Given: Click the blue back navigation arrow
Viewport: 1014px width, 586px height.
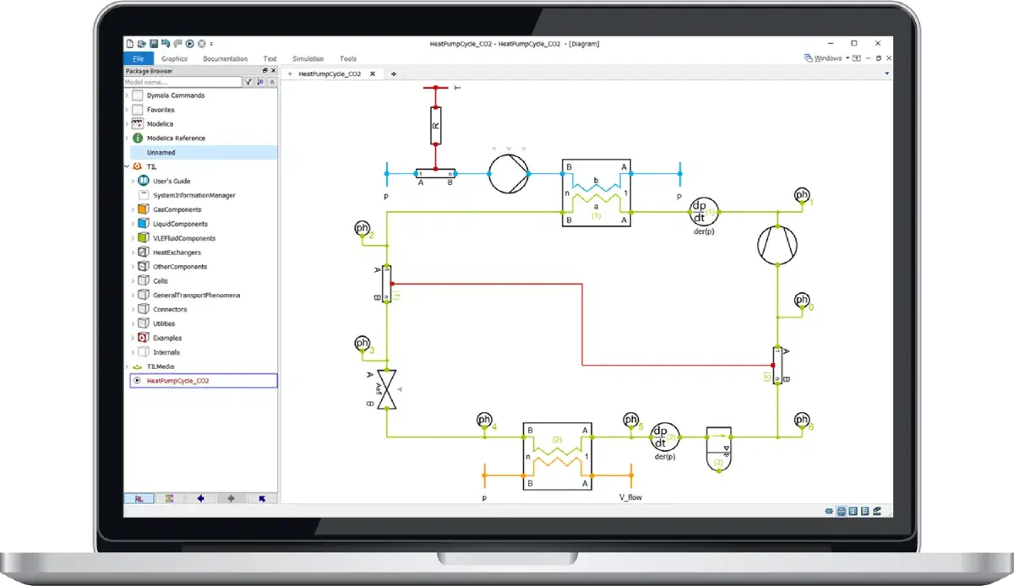Looking at the screenshot, I should tap(200, 499).
